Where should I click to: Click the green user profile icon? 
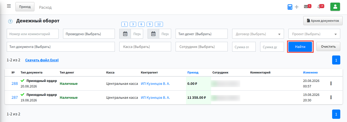pos(335,7)
